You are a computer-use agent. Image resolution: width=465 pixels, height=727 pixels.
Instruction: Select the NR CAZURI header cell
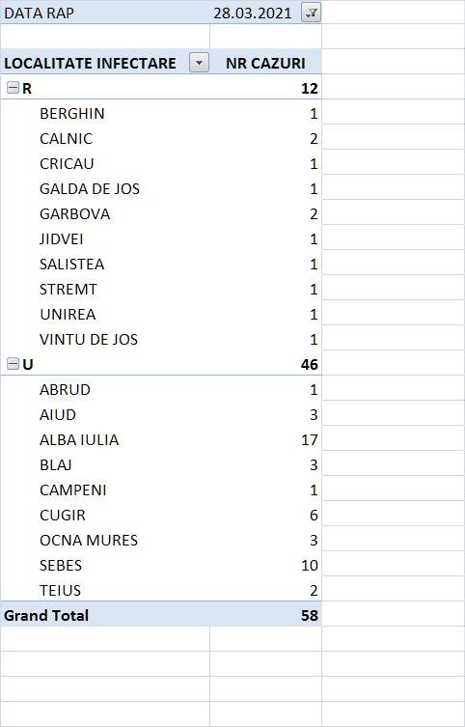tap(266, 63)
